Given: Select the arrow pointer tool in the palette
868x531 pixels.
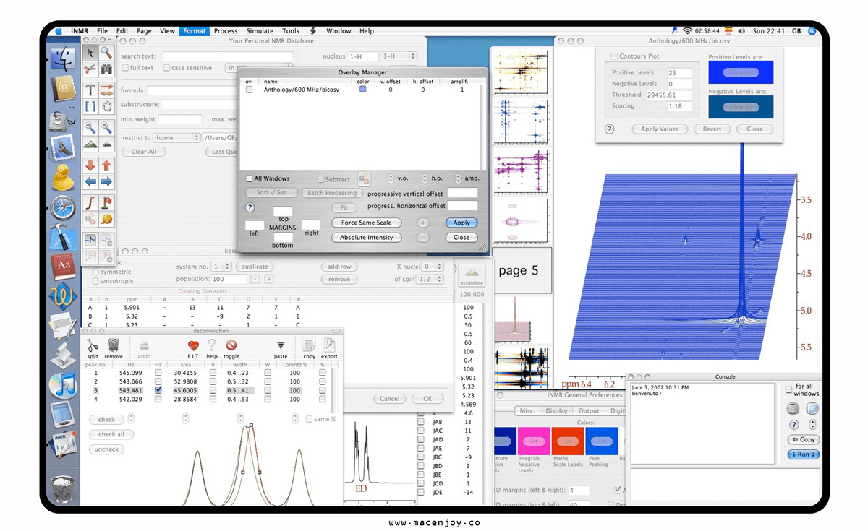Looking at the screenshot, I should 90,52.
